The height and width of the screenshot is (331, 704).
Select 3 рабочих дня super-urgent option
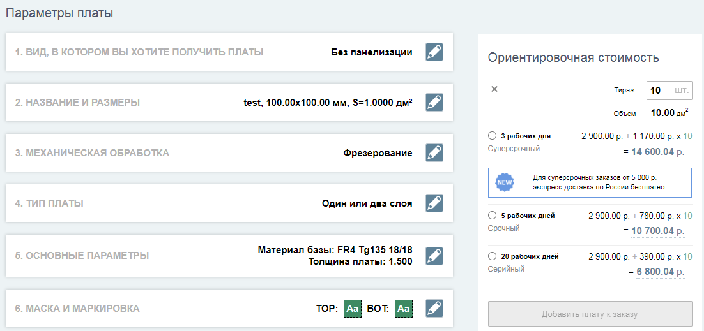point(492,135)
